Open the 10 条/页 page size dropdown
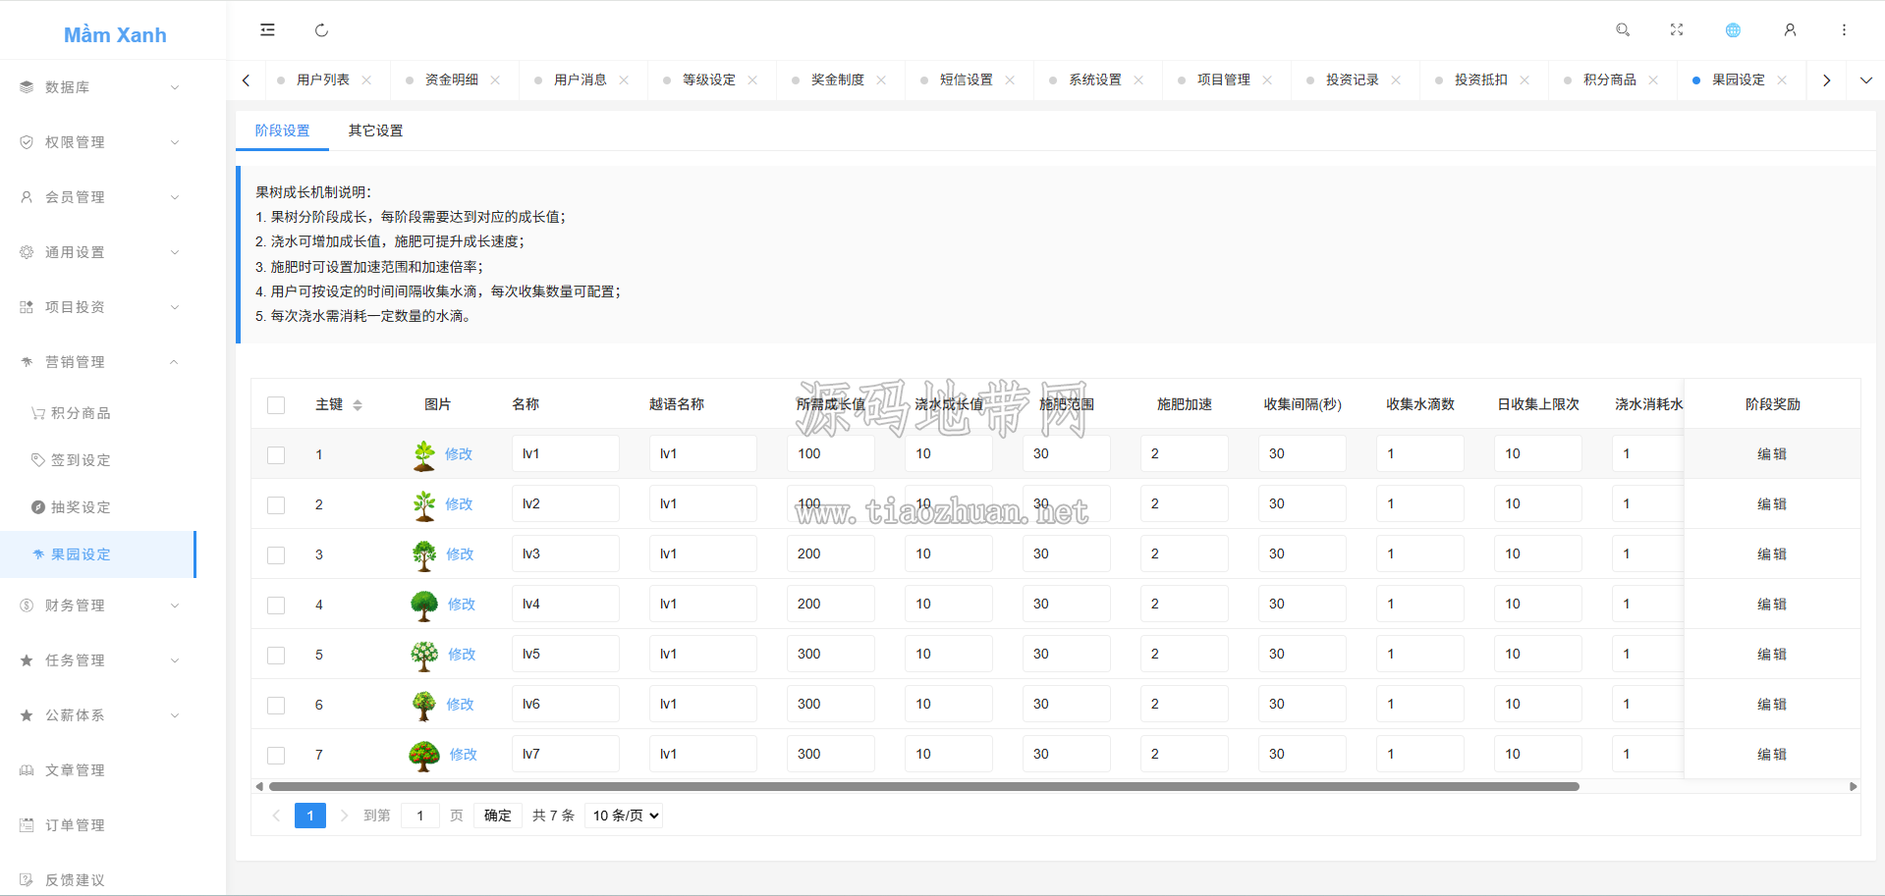 coord(624,816)
